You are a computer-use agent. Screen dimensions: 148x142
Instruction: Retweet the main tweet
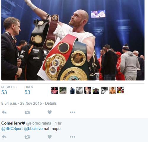coord(27,112)
